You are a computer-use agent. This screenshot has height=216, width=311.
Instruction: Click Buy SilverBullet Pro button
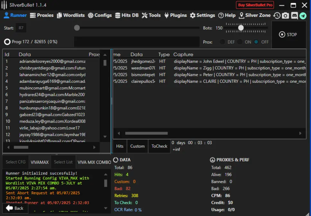(x=255, y=5)
